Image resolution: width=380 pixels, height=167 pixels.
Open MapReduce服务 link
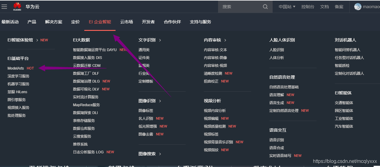click(86, 105)
